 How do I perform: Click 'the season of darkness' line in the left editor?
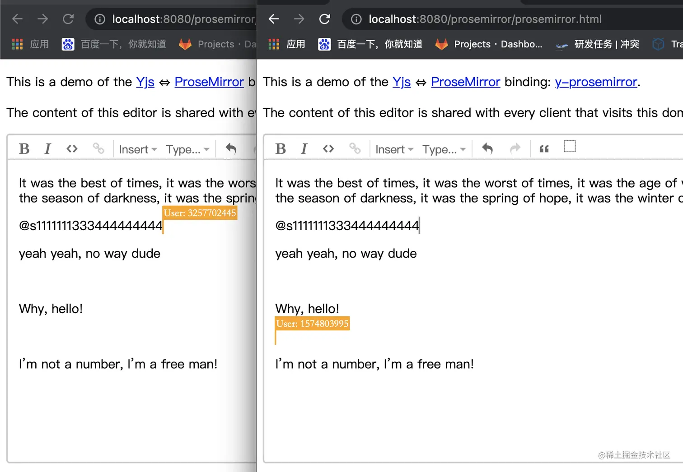pyautogui.click(x=137, y=198)
